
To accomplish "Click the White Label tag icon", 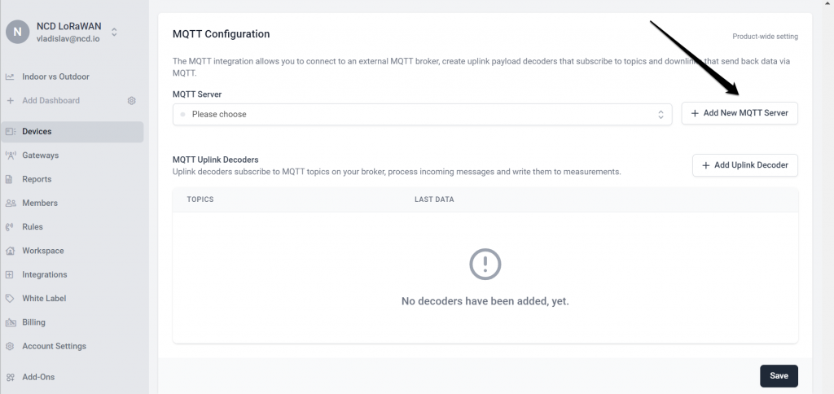I will click(10, 298).
